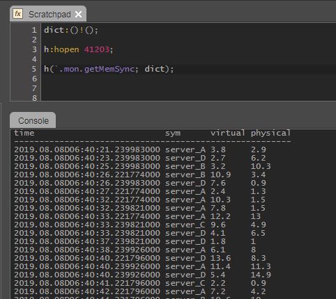Viewport: 336px width, 299px height.
Task: Click server_C in the 06:40:33 row
Action: pos(185,225)
